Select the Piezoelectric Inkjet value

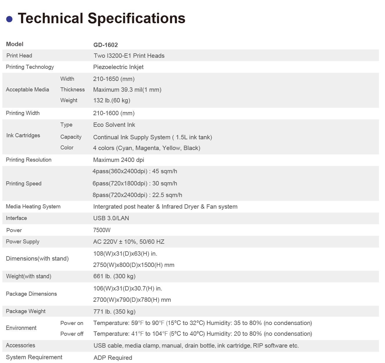118,67
